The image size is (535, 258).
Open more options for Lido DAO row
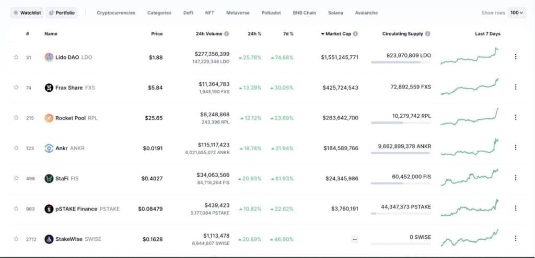[516, 56]
